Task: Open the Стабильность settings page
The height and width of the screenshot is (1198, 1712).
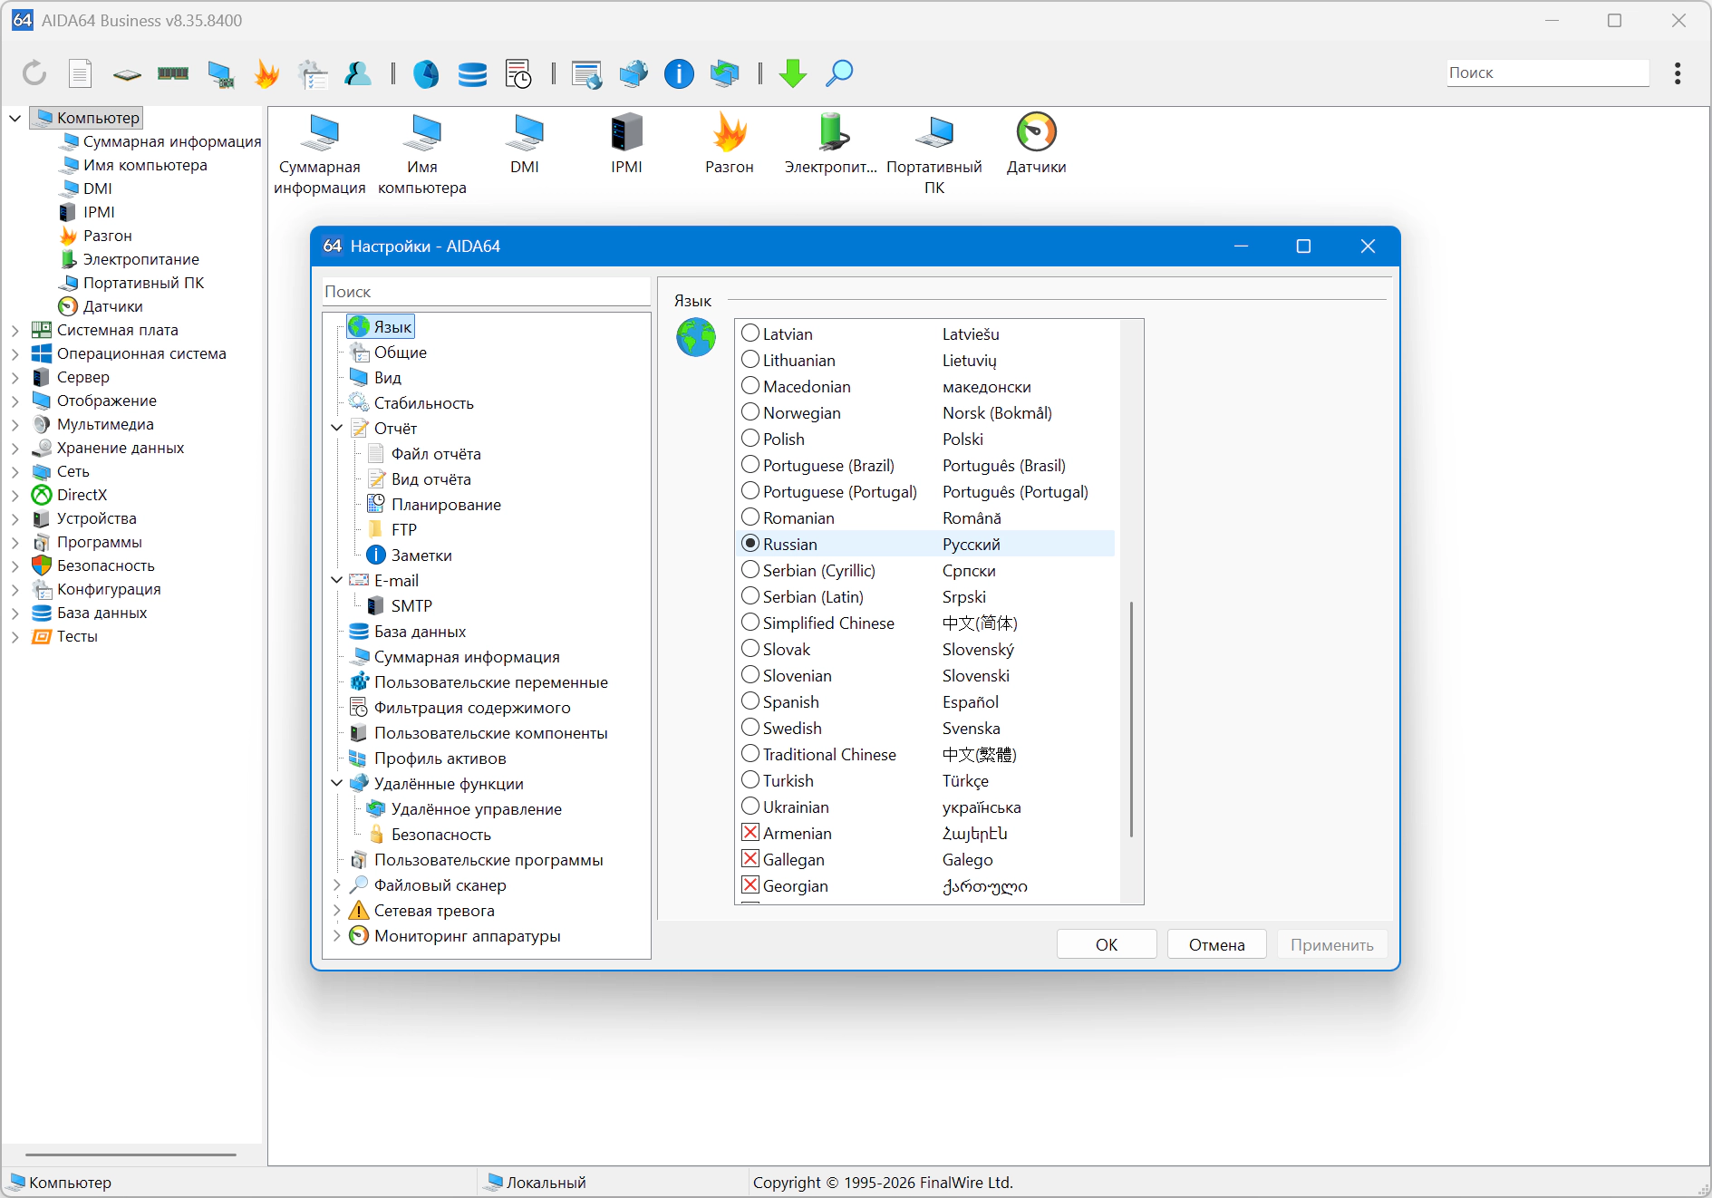Action: point(423,403)
